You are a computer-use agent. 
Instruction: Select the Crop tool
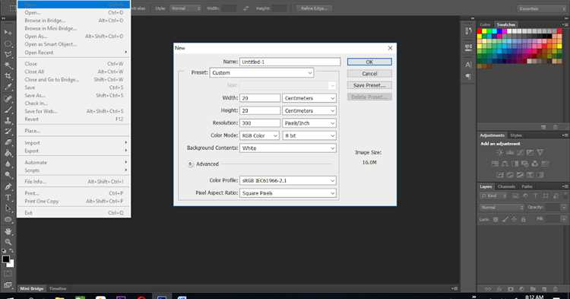pos(8,76)
